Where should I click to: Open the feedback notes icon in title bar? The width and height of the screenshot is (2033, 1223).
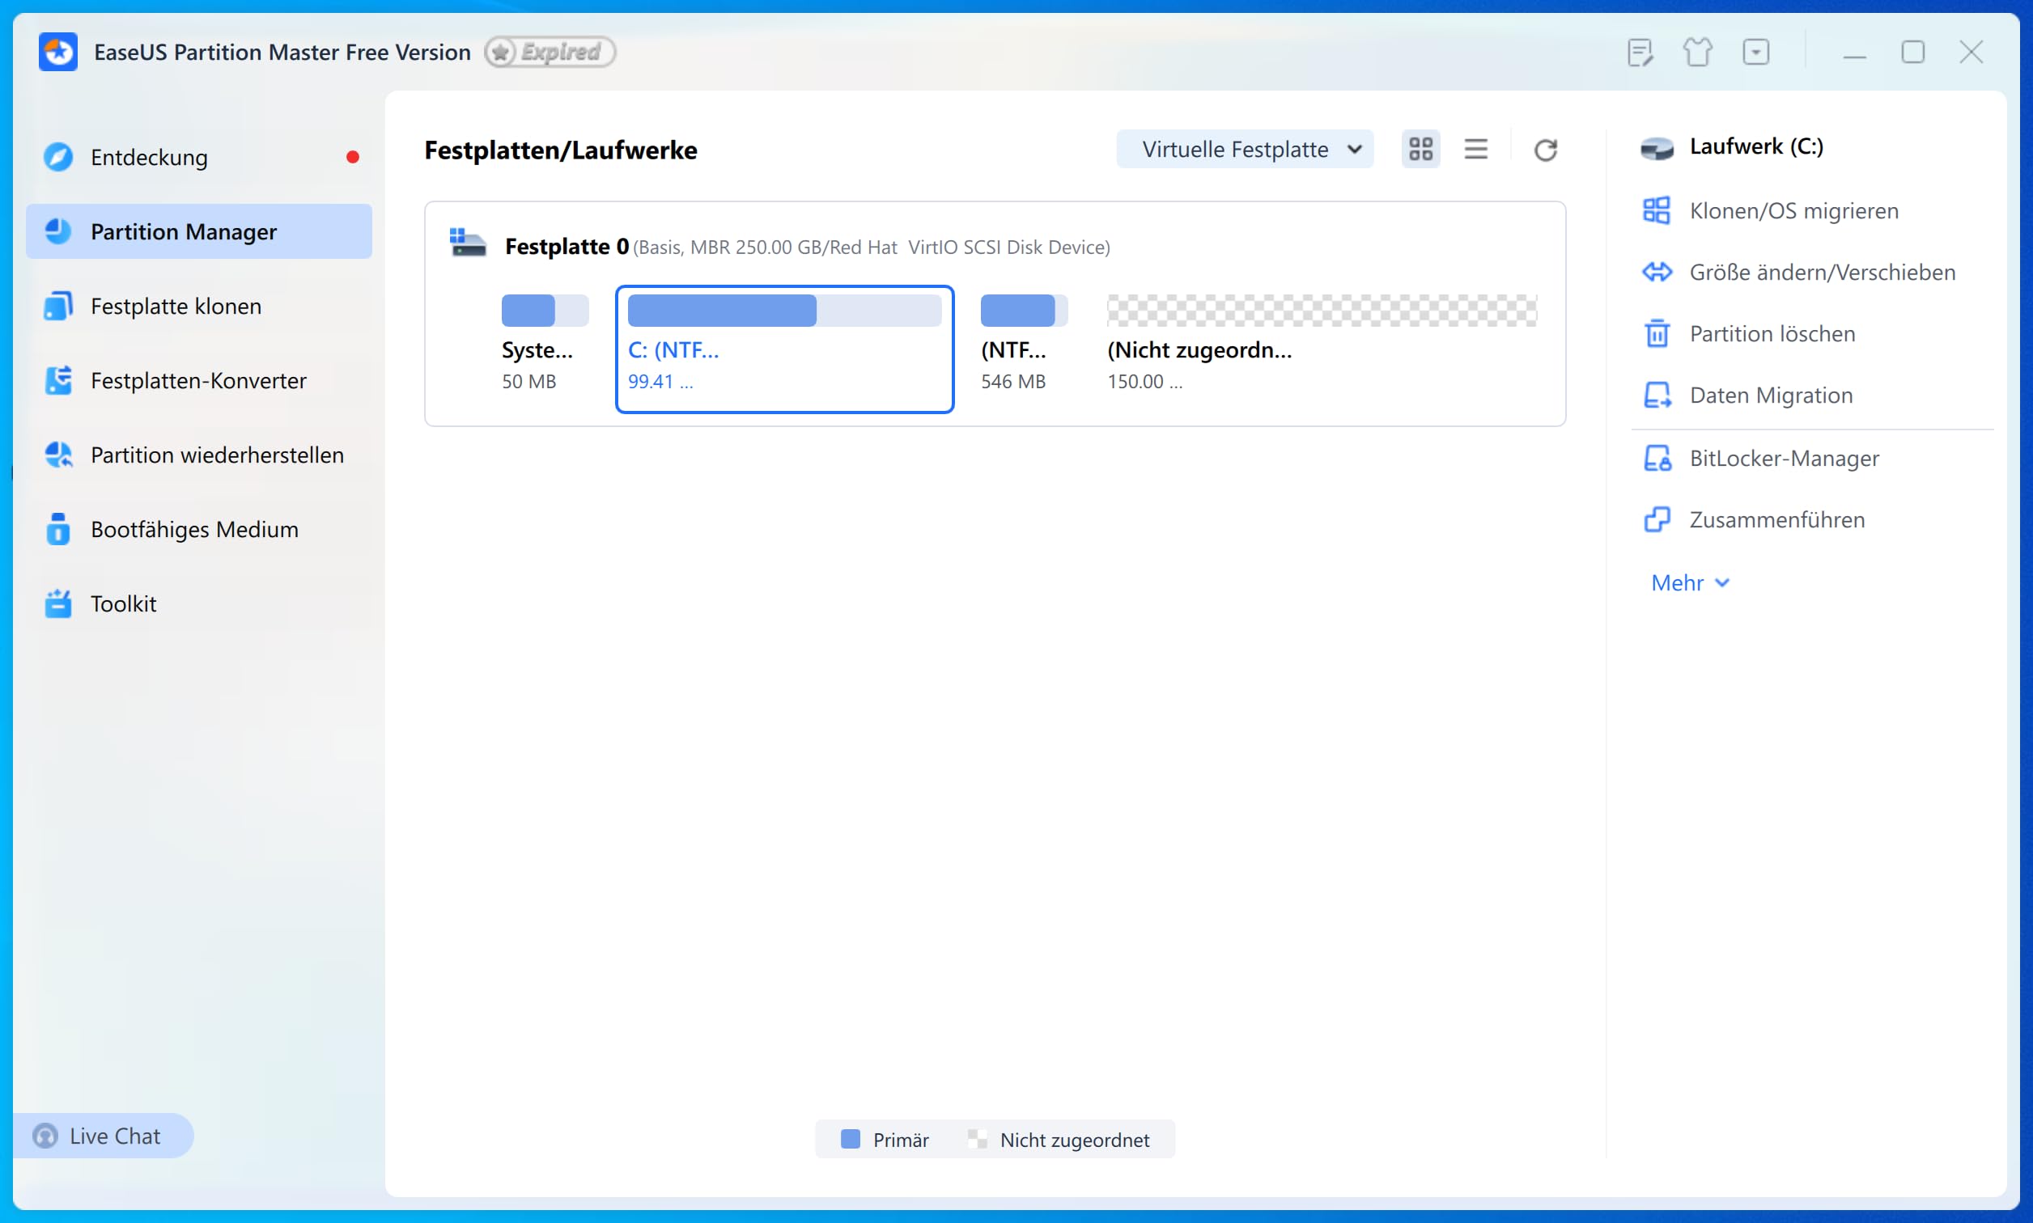(1640, 52)
